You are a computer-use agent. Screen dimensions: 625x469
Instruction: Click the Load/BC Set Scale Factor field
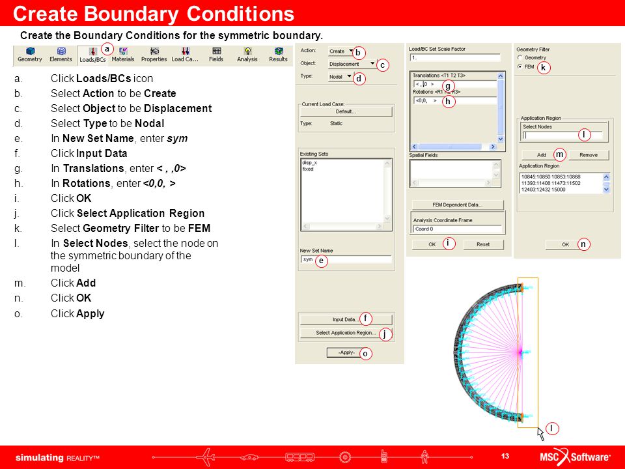pyautogui.click(x=455, y=57)
